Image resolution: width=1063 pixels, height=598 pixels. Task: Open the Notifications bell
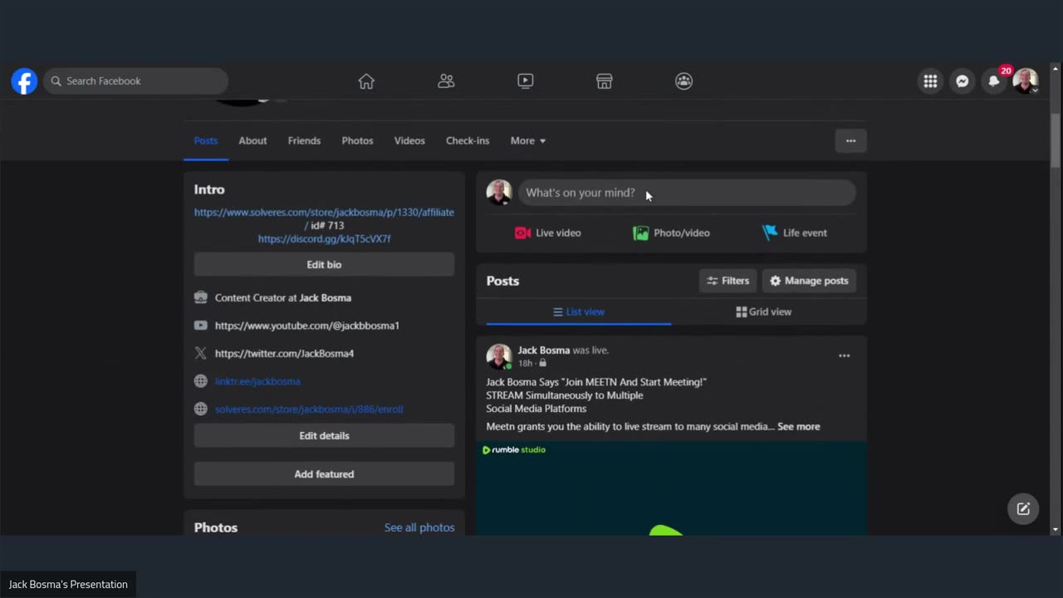994,81
